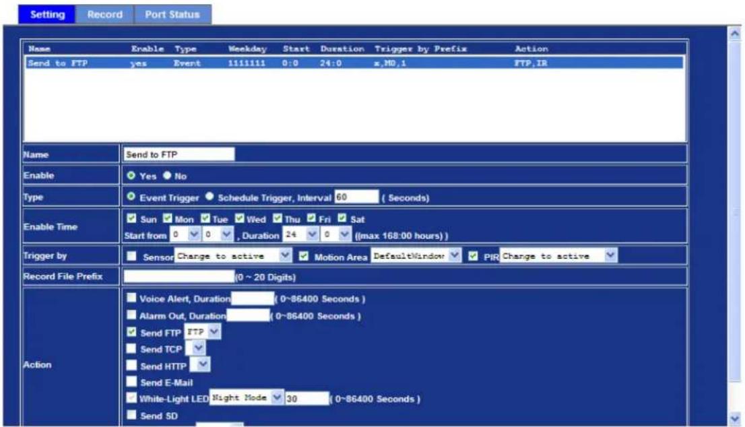Open the Send TCP dropdown
745x427 pixels.
point(195,349)
